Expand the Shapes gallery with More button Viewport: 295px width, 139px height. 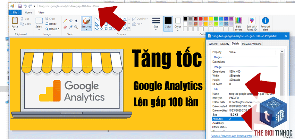coord(129,28)
